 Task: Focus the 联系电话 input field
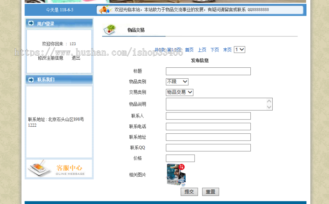tap(208, 127)
